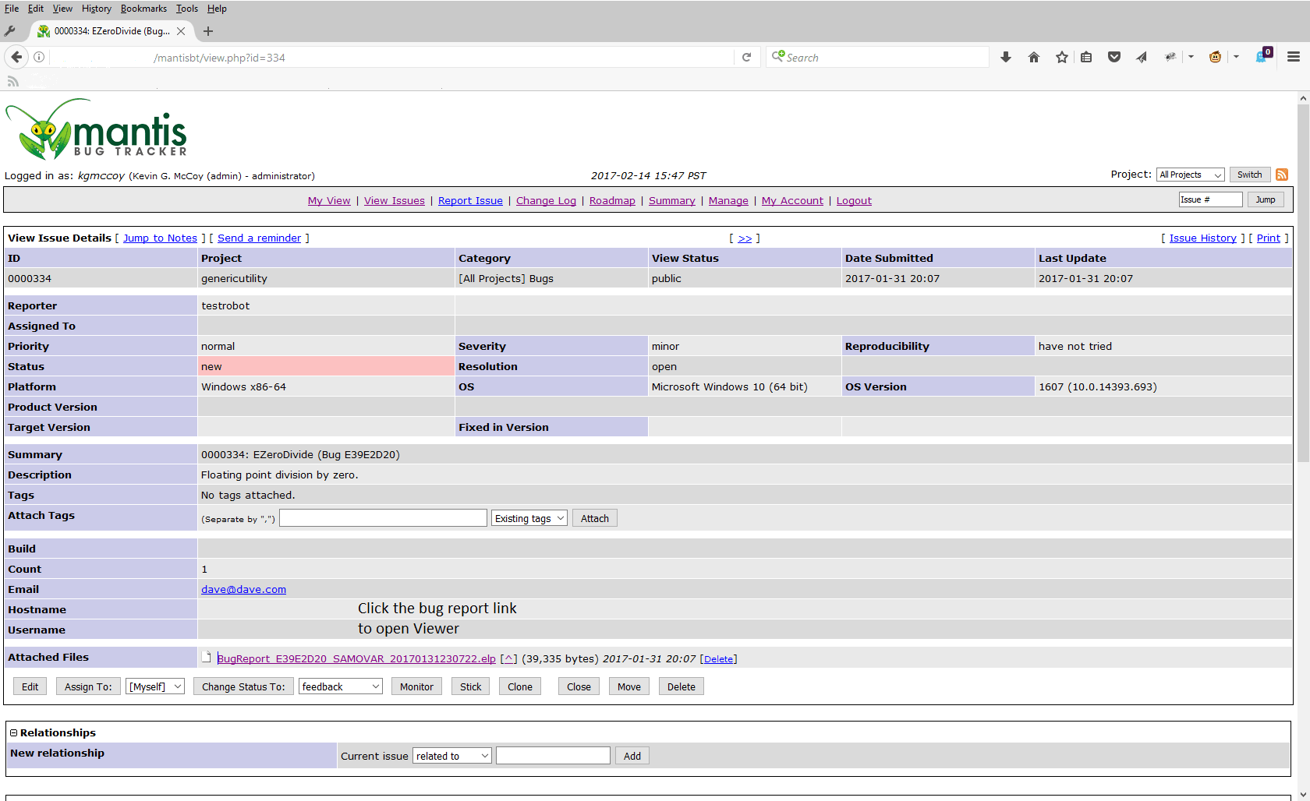Click the Clone button
The width and height of the screenshot is (1310, 801).
click(x=519, y=686)
